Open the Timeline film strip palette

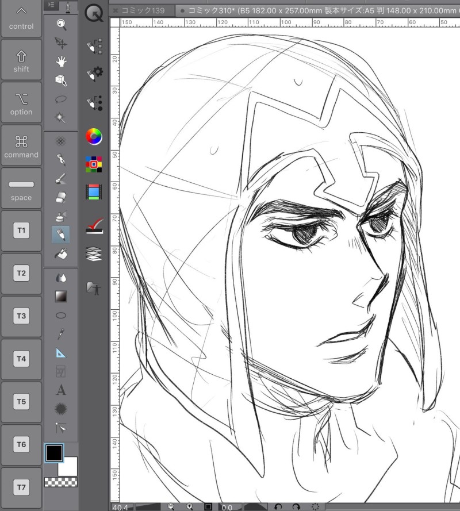coord(94,192)
